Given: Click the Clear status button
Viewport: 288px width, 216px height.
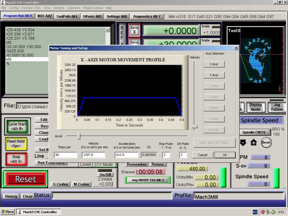Looking at the screenshot, I should pos(27,196).
